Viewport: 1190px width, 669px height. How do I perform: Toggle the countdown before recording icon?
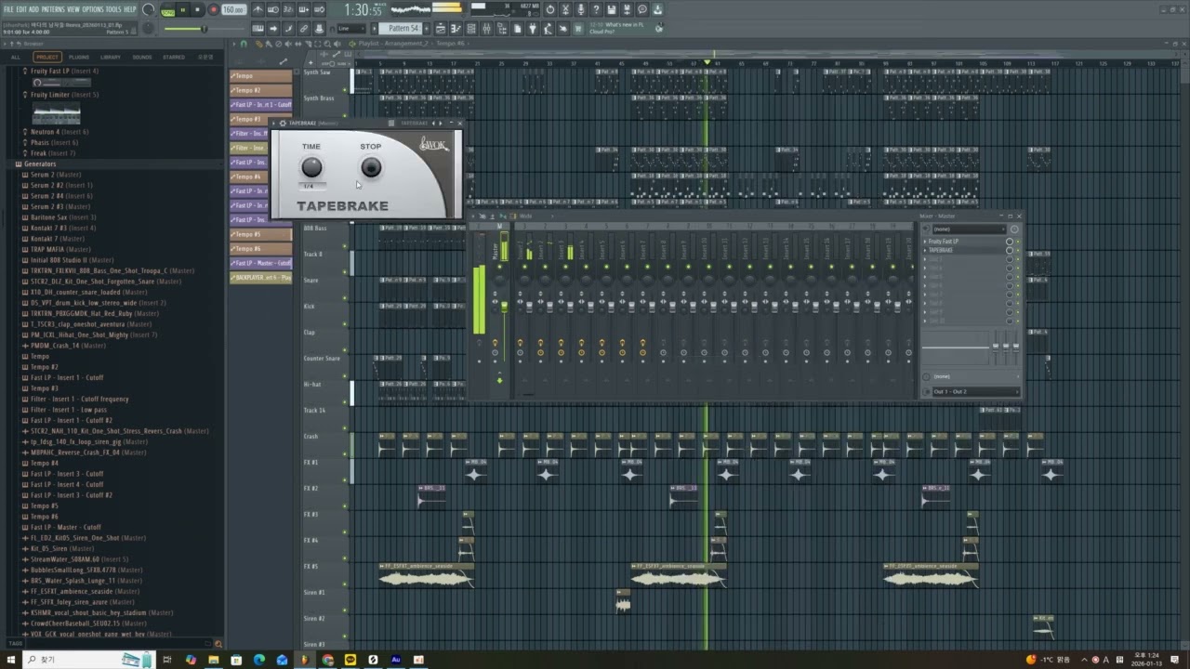(288, 9)
